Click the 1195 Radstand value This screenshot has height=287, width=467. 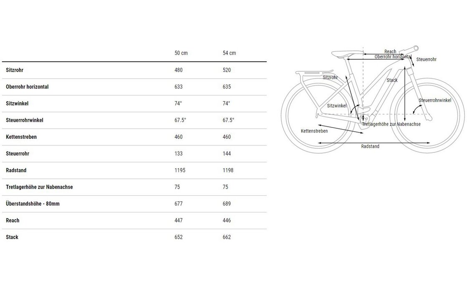tap(180, 170)
